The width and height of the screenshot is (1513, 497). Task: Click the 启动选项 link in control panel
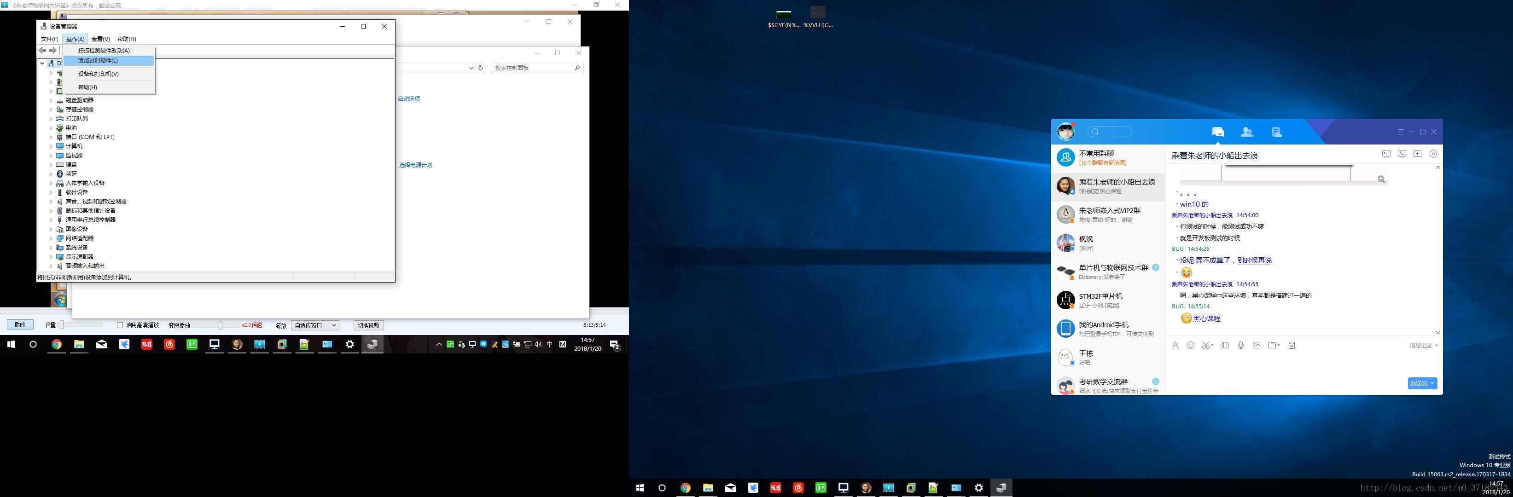click(409, 98)
